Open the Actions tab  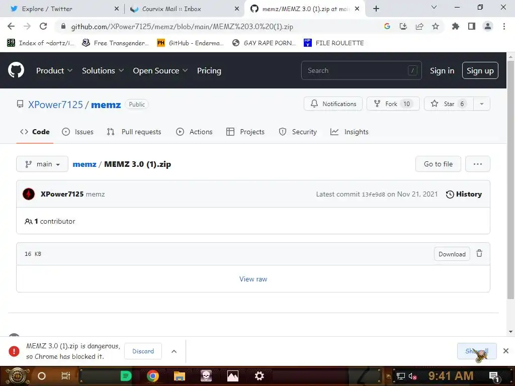[x=194, y=132]
